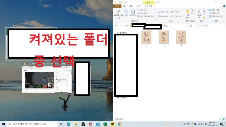
Task: Switch to the 보기 ribbon tab
Action: (x=138, y=6)
